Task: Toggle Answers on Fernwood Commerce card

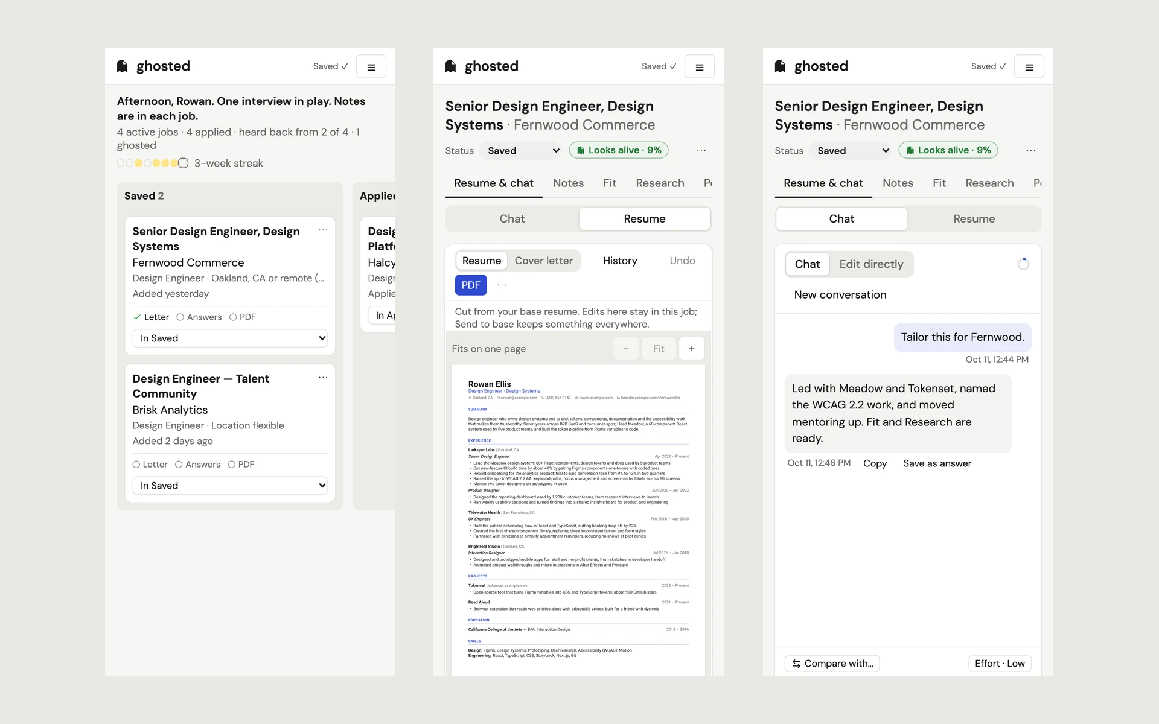Action: click(x=199, y=317)
